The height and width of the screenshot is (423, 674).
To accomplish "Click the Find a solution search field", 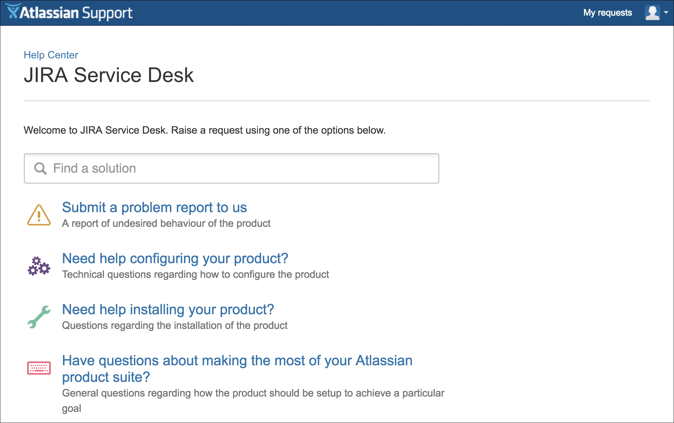I will [232, 168].
